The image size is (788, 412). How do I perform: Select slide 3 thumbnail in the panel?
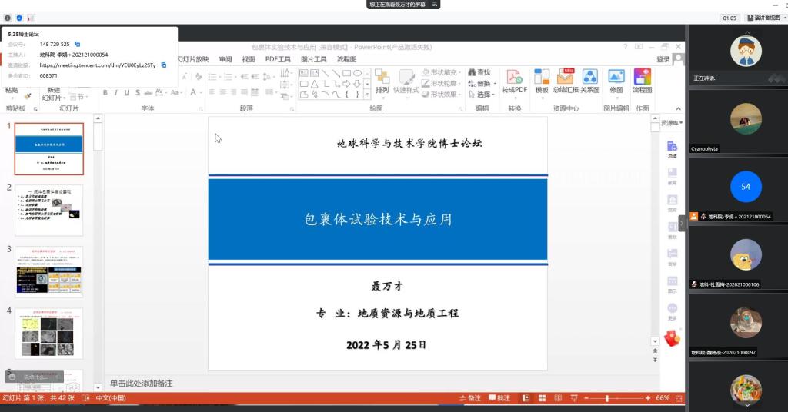48,271
